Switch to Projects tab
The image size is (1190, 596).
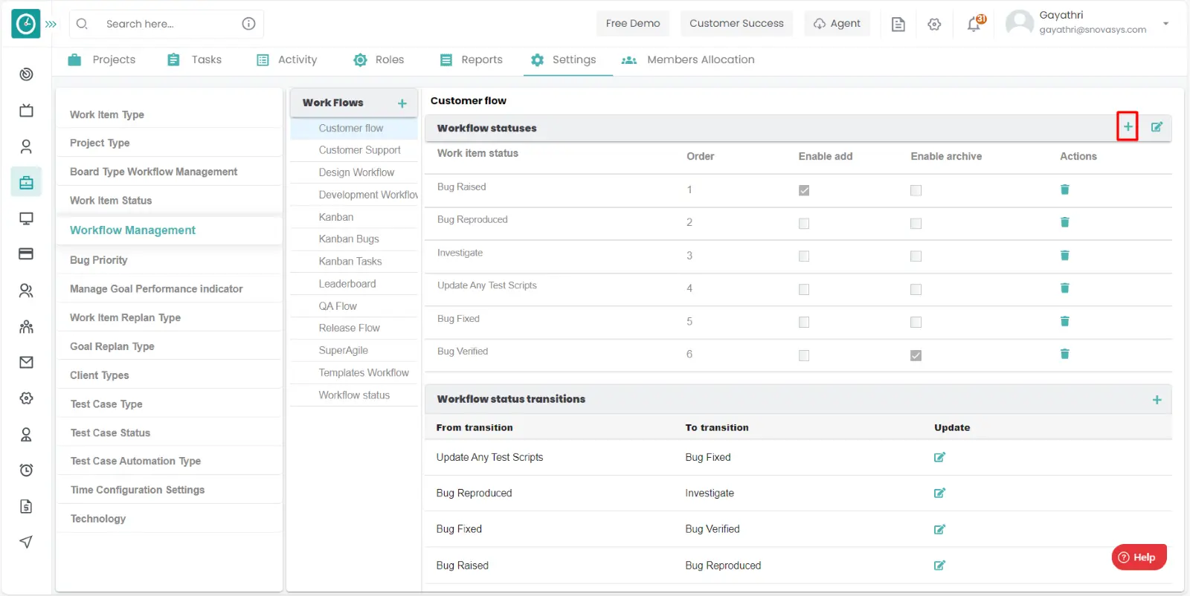click(x=102, y=60)
